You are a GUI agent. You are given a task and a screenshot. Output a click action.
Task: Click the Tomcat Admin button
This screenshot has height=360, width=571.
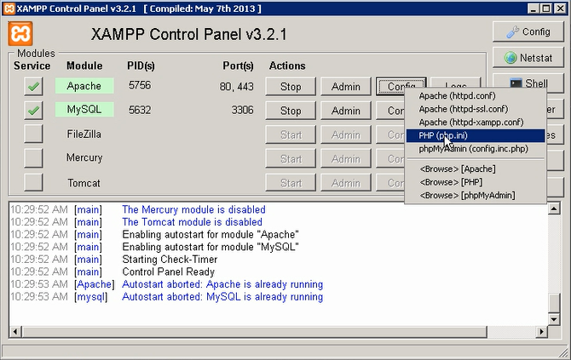click(346, 182)
